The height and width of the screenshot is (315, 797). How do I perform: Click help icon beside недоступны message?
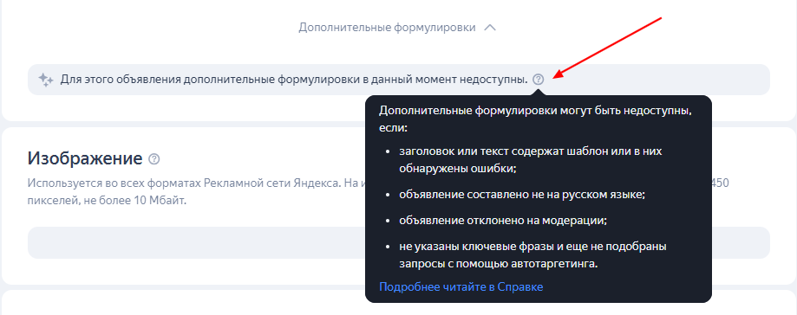point(539,79)
